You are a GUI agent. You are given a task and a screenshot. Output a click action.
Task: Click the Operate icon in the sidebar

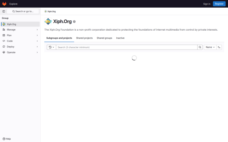pos(4,52)
